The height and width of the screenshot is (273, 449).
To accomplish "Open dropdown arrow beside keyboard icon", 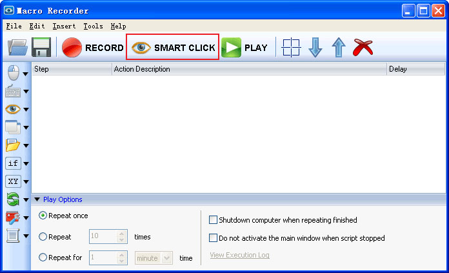I will (26, 92).
